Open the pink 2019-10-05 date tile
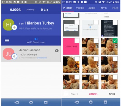 [71, 46]
